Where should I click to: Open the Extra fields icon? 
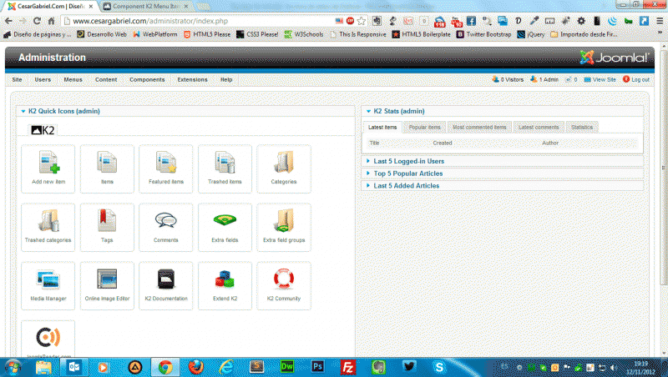(x=225, y=227)
